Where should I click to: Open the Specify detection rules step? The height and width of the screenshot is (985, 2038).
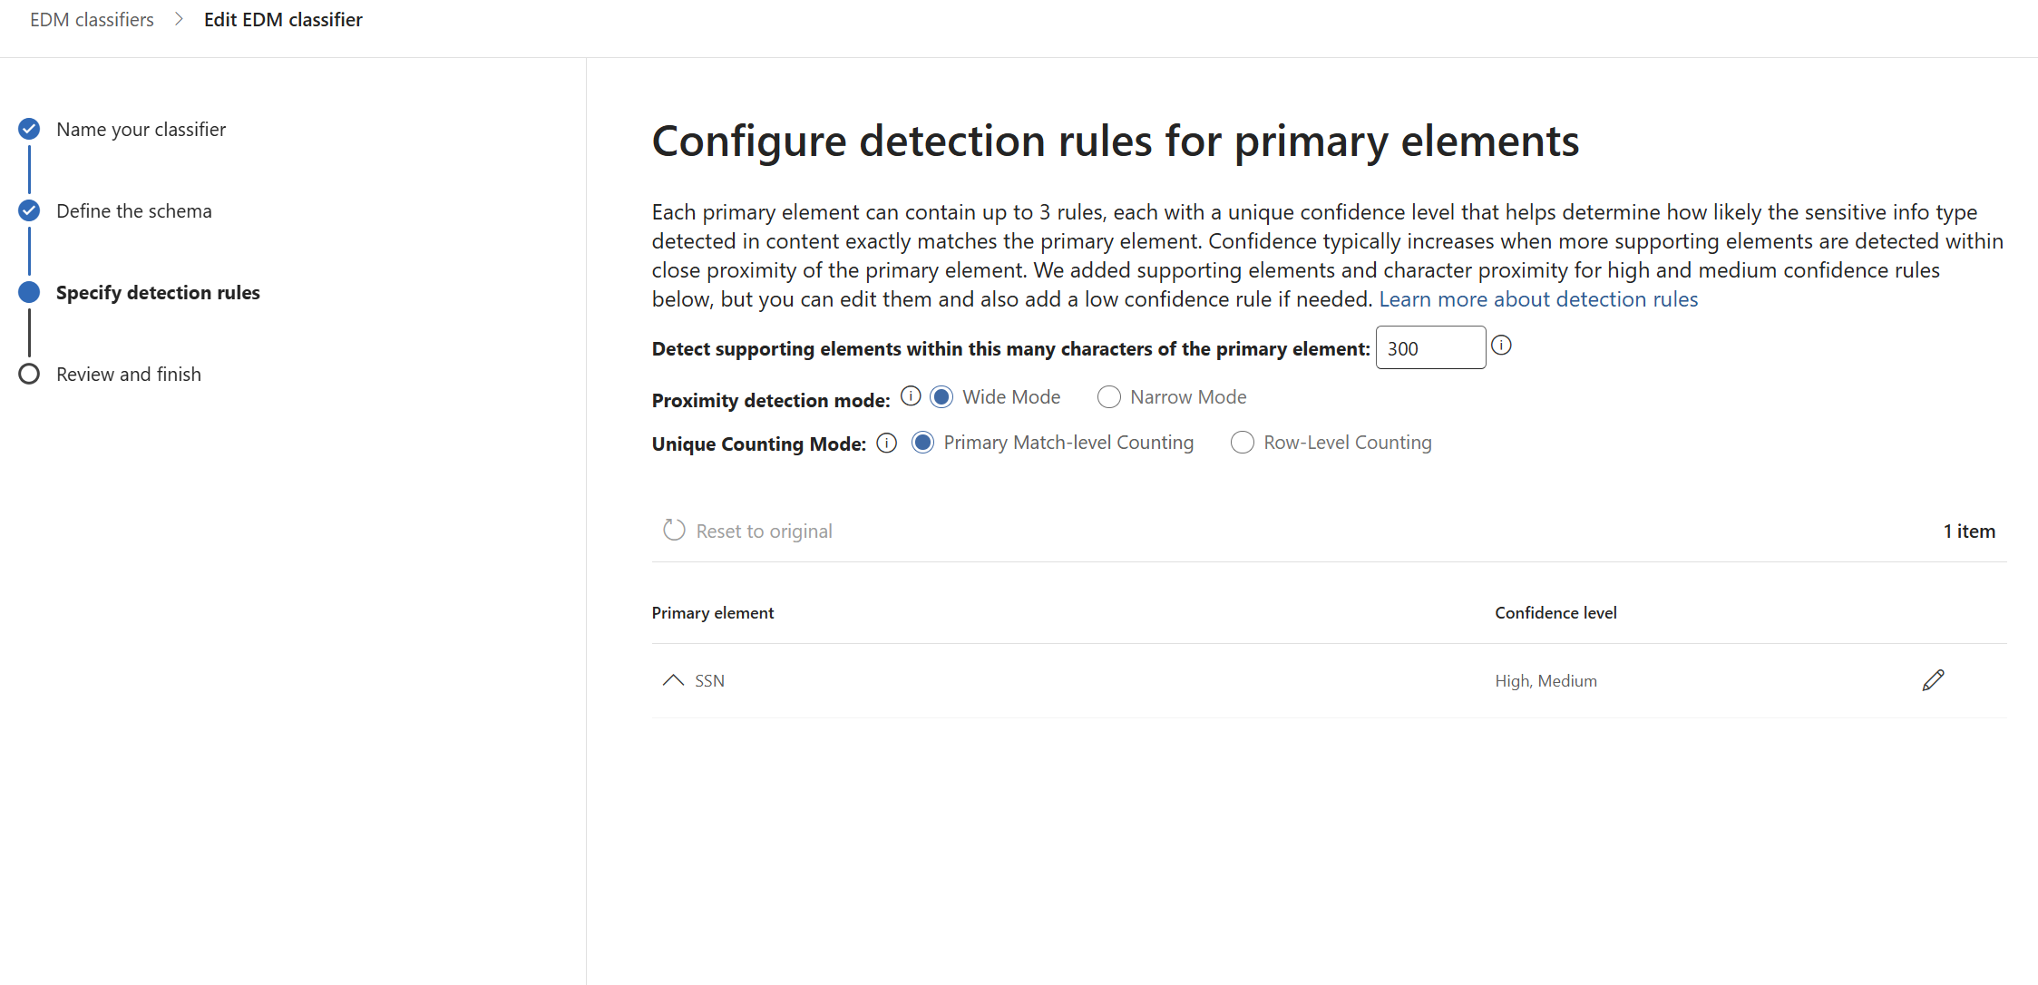coord(158,292)
